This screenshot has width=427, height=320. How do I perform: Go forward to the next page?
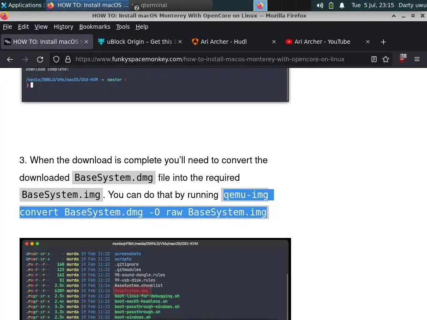[x=25, y=59]
